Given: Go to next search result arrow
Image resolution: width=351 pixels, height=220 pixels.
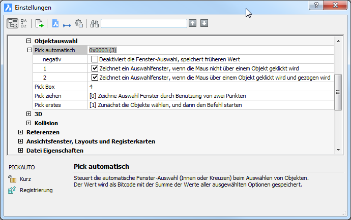Looking at the screenshot, I should 204,23.
